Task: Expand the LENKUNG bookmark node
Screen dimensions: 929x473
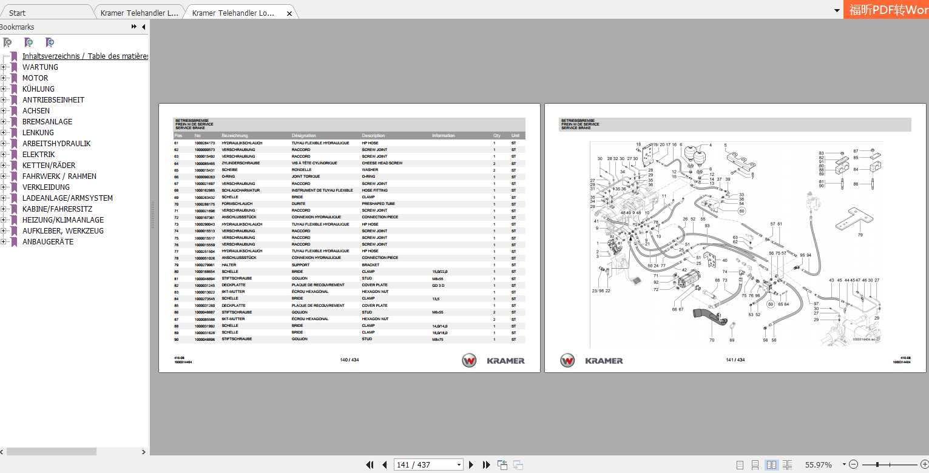Action: click(3, 132)
